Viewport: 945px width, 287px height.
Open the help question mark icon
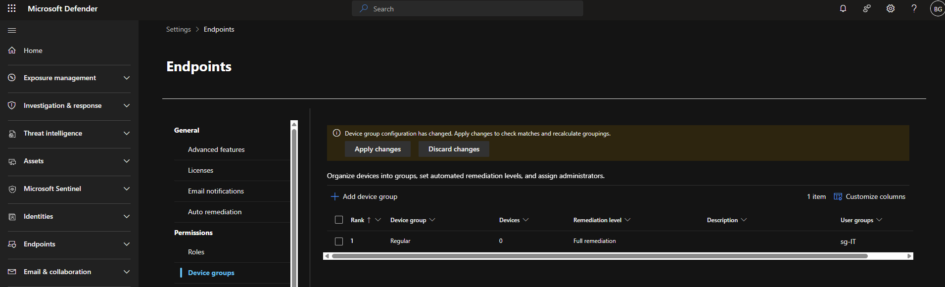point(914,8)
